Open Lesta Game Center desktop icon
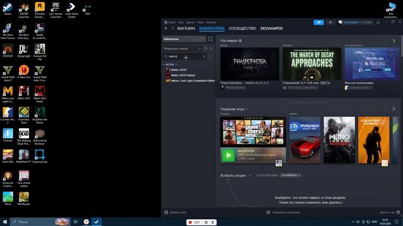The image size is (403, 226). 72,10
